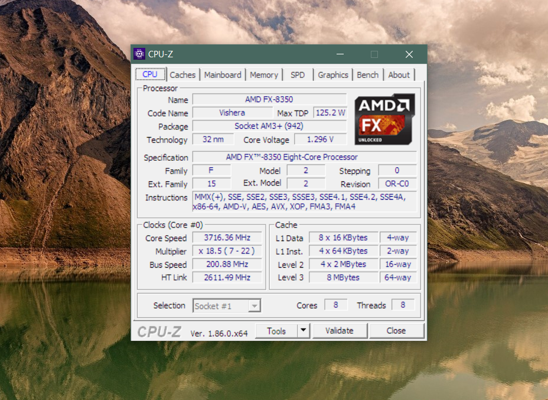This screenshot has height=400, width=548.
Task: Click the L1 Data 4-way associativity
Action: pyautogui.click(x=398, y=238)
